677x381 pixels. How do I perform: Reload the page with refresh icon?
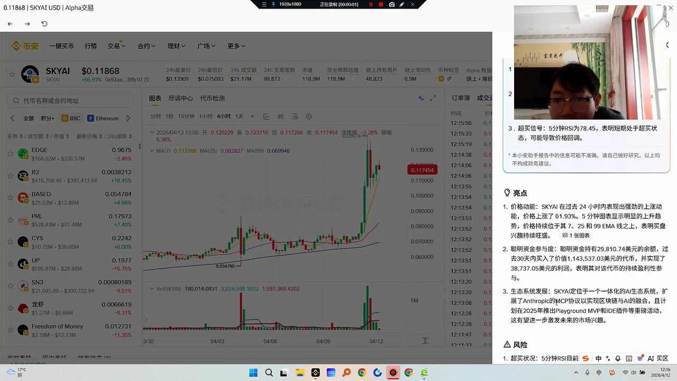pyautogui.click(x=44, y=24)
